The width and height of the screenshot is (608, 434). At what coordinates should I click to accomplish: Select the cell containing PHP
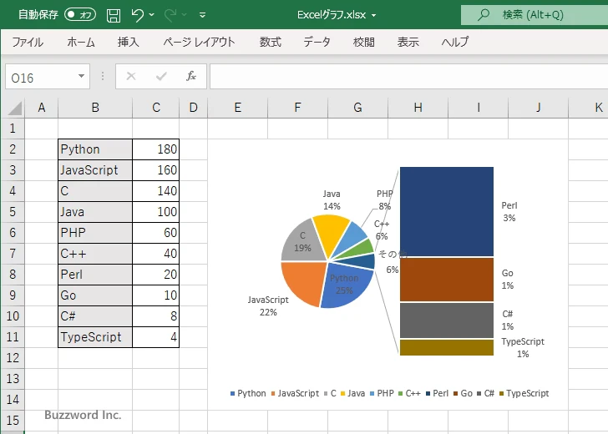pos(95,233)
